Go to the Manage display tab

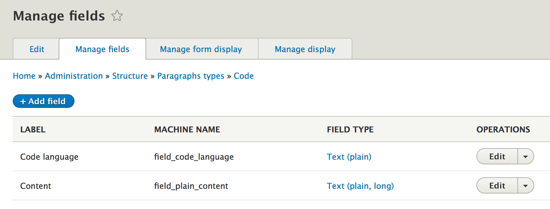coord(305,49)
